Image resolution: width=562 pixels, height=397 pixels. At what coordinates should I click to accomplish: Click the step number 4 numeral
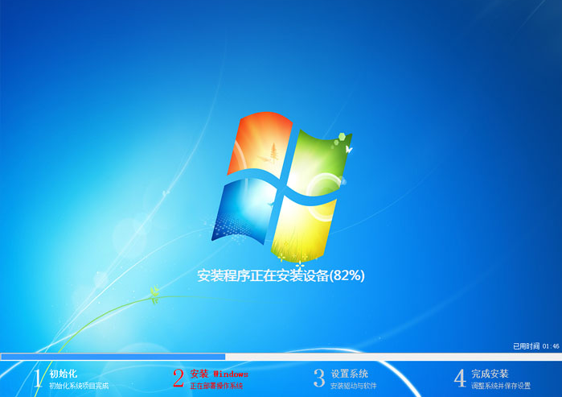[x=460, y=378]
